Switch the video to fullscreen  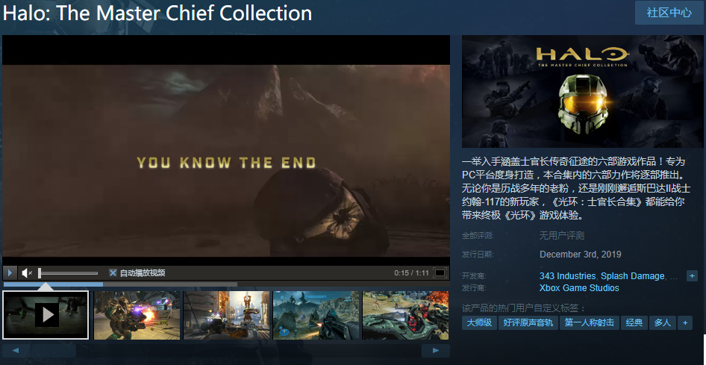440,272
